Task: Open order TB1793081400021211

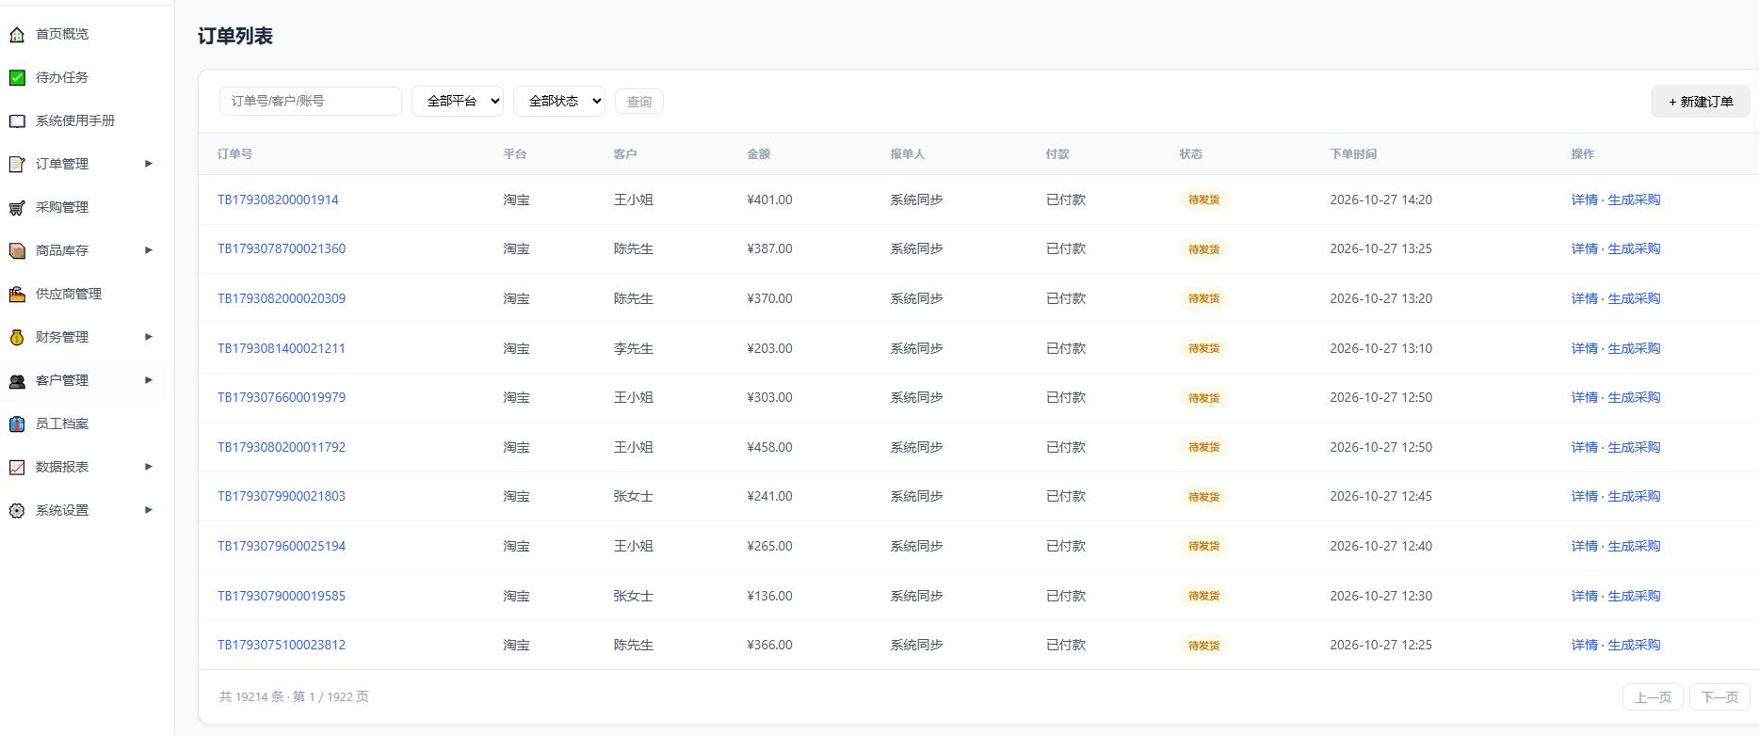Action: pyautogui.click(x=282, y=348)
